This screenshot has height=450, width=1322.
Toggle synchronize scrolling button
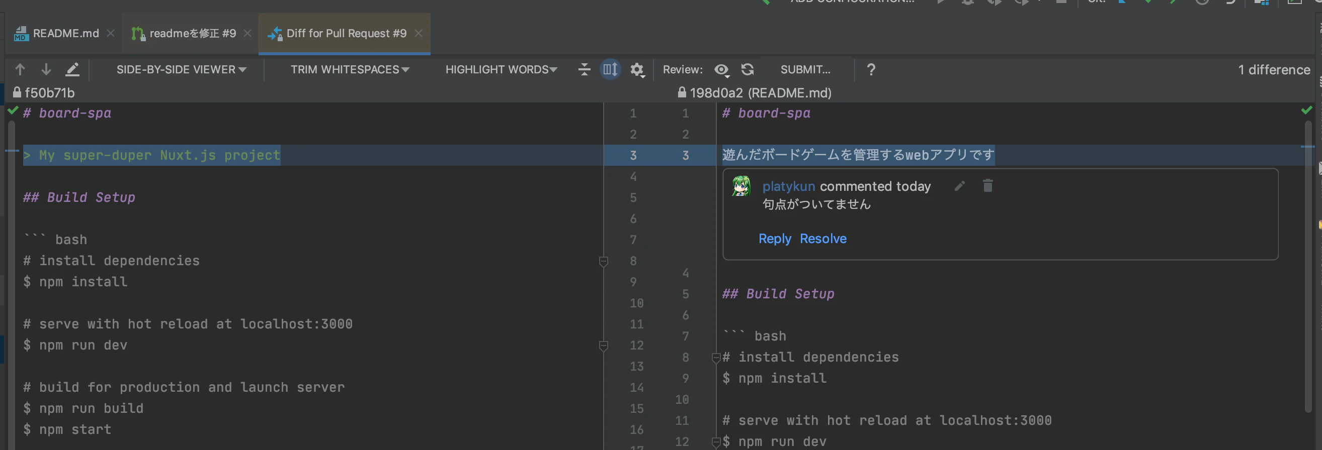click(x=610, y=69)
